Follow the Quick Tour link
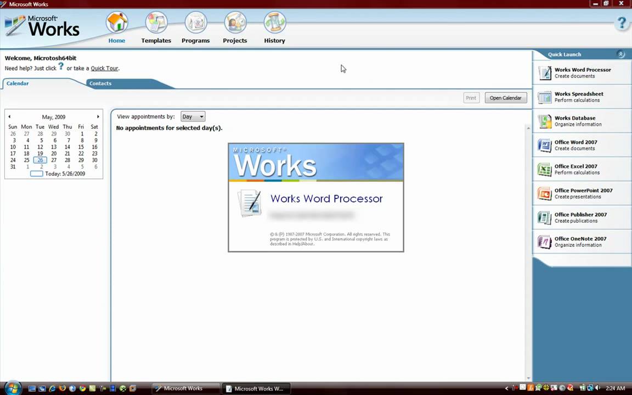 click(104, 68)
